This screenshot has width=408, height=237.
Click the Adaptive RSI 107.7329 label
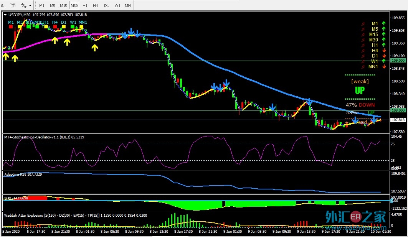pos(23,174)
